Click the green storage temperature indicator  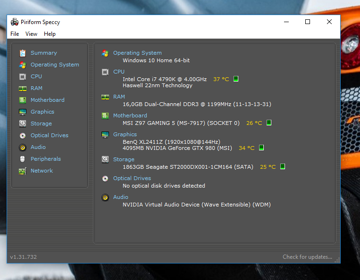pos(283,166)
